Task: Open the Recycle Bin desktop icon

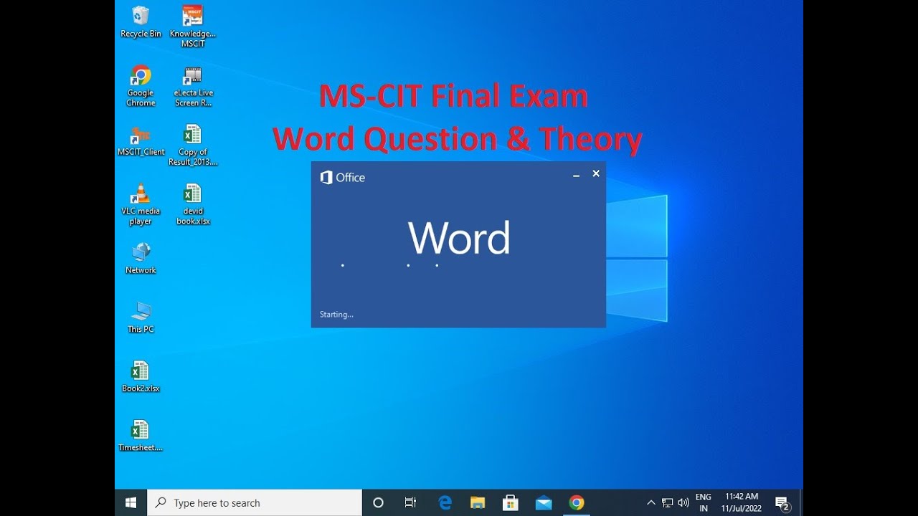Action: (x=141, y=21)
